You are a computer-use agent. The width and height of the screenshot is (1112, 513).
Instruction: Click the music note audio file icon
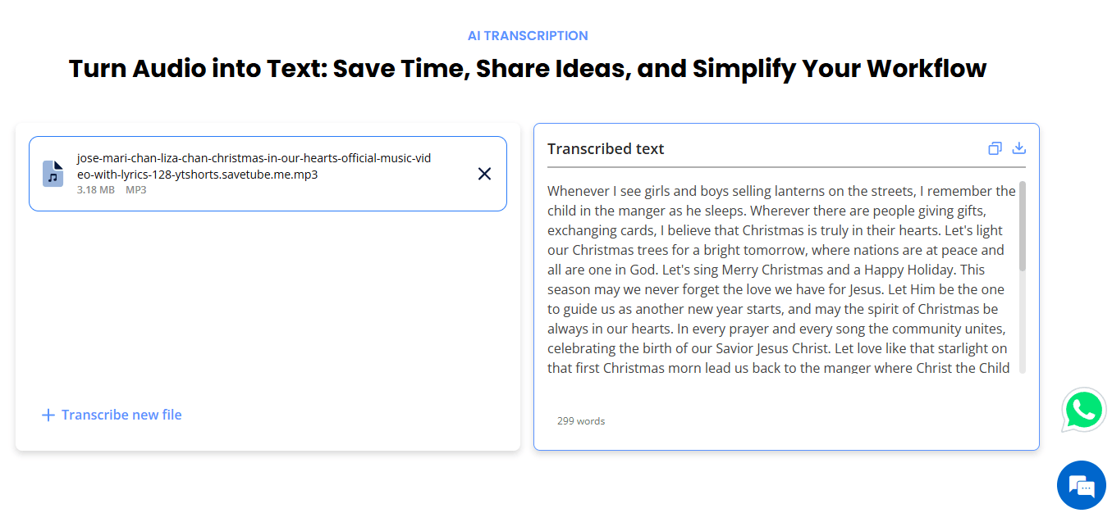[53, 174]
